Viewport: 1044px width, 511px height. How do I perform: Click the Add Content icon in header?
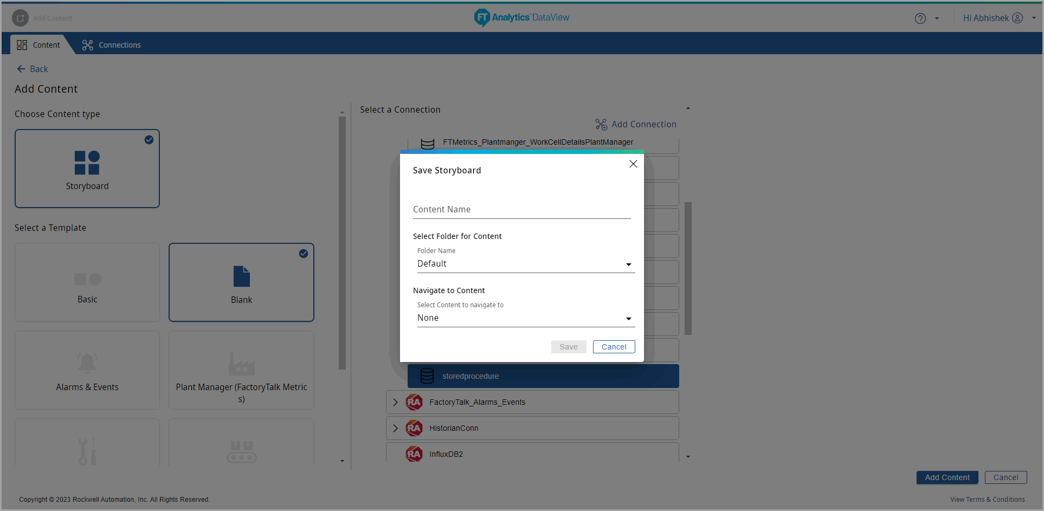[x=20, y=18]
